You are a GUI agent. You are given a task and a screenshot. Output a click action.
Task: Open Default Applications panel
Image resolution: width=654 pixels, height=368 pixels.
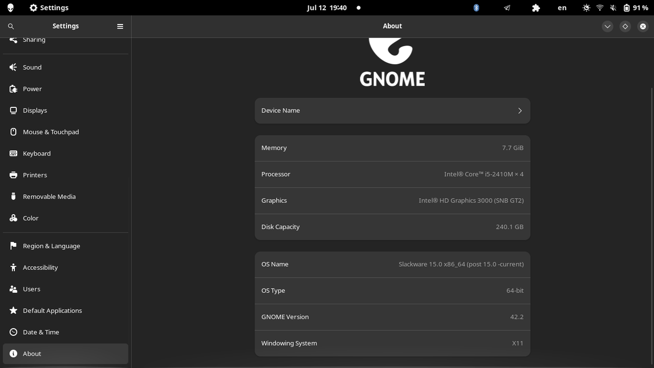(65, 311)
